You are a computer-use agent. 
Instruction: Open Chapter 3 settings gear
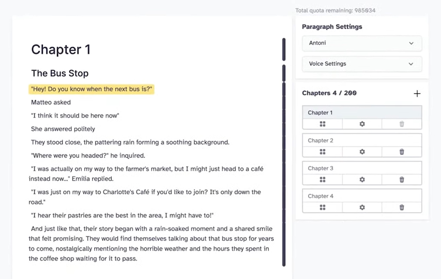pyautogui.click(x=362, y=180)
